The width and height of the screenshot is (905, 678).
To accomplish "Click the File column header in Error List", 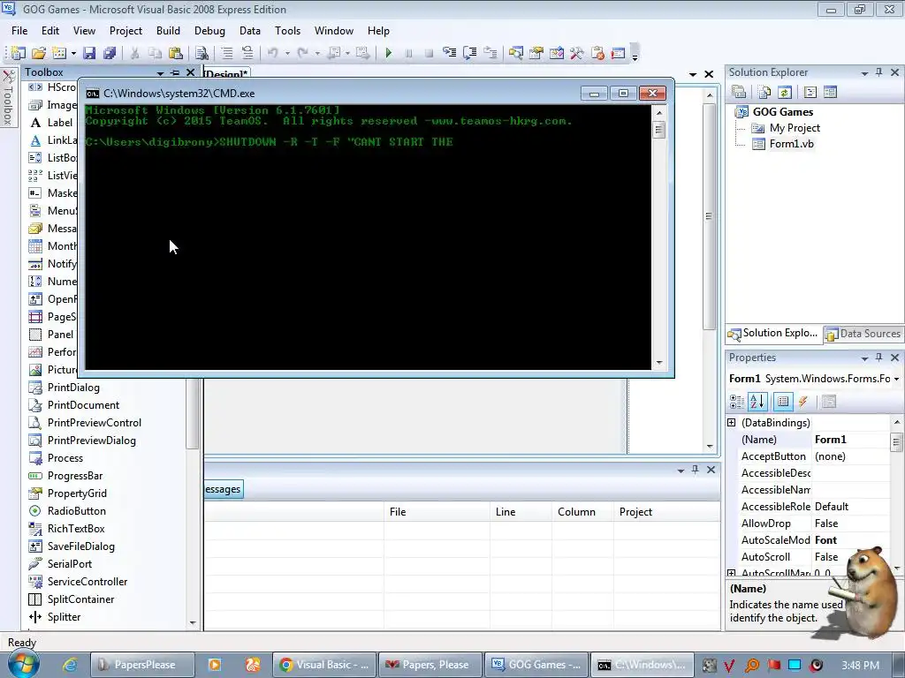I will [437, 512].
